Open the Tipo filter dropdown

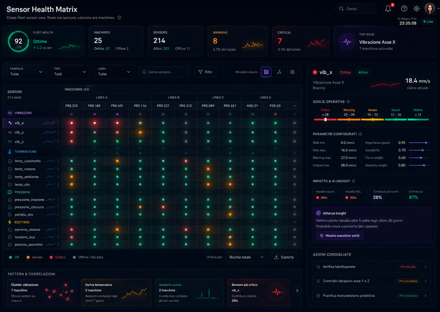[x=70, y=72]
